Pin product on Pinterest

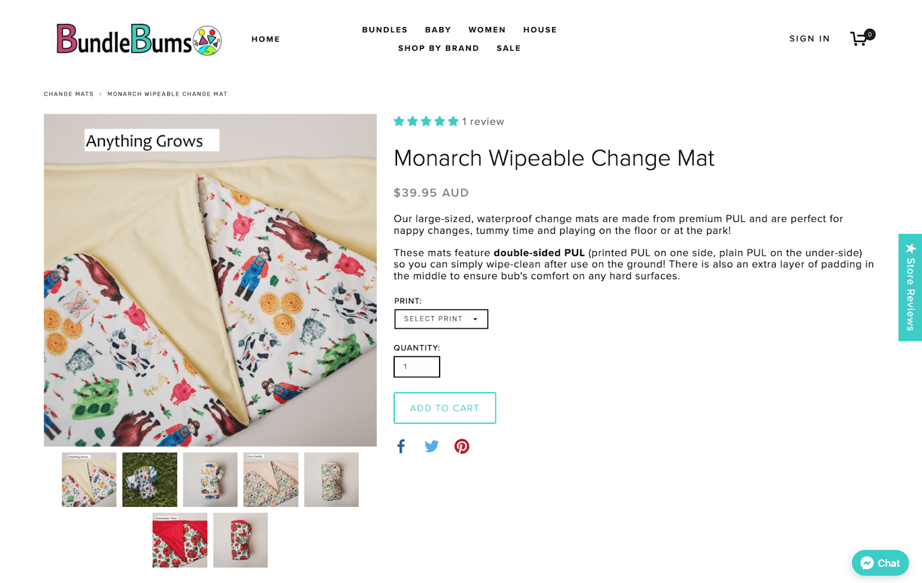(462, 446)
